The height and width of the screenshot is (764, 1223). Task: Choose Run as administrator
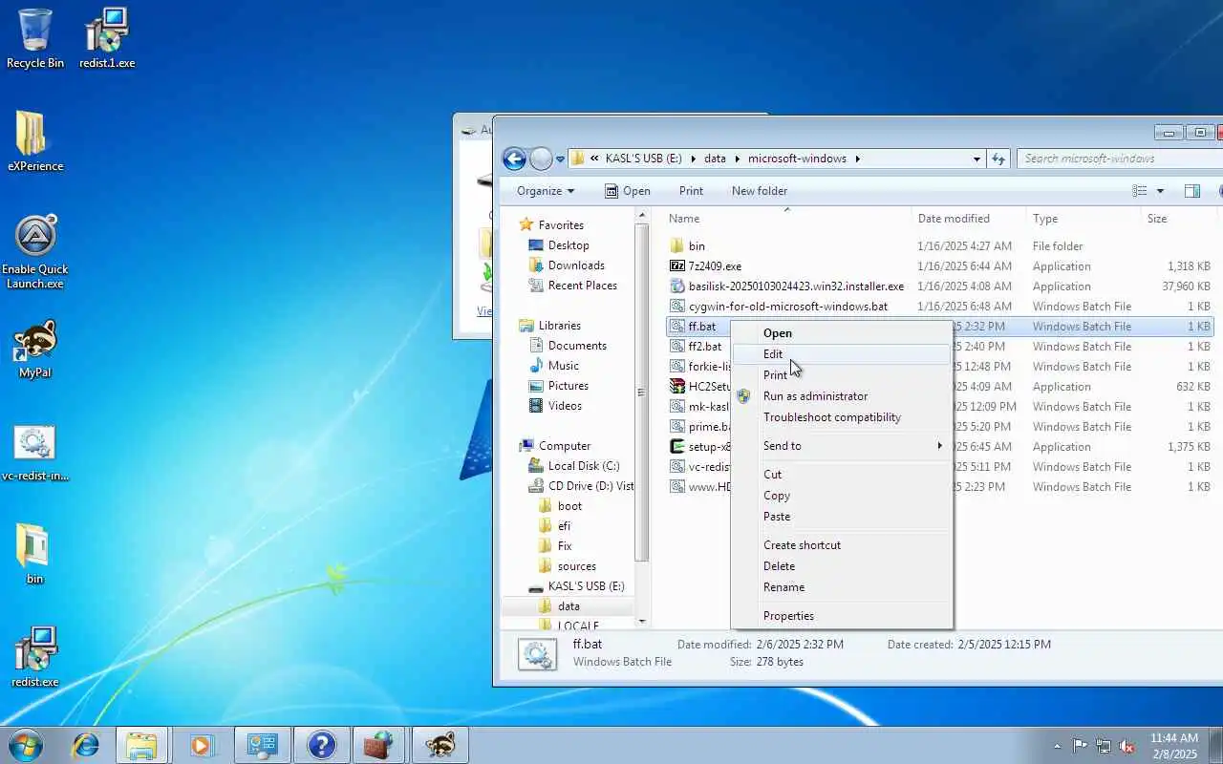coord(842,396)
